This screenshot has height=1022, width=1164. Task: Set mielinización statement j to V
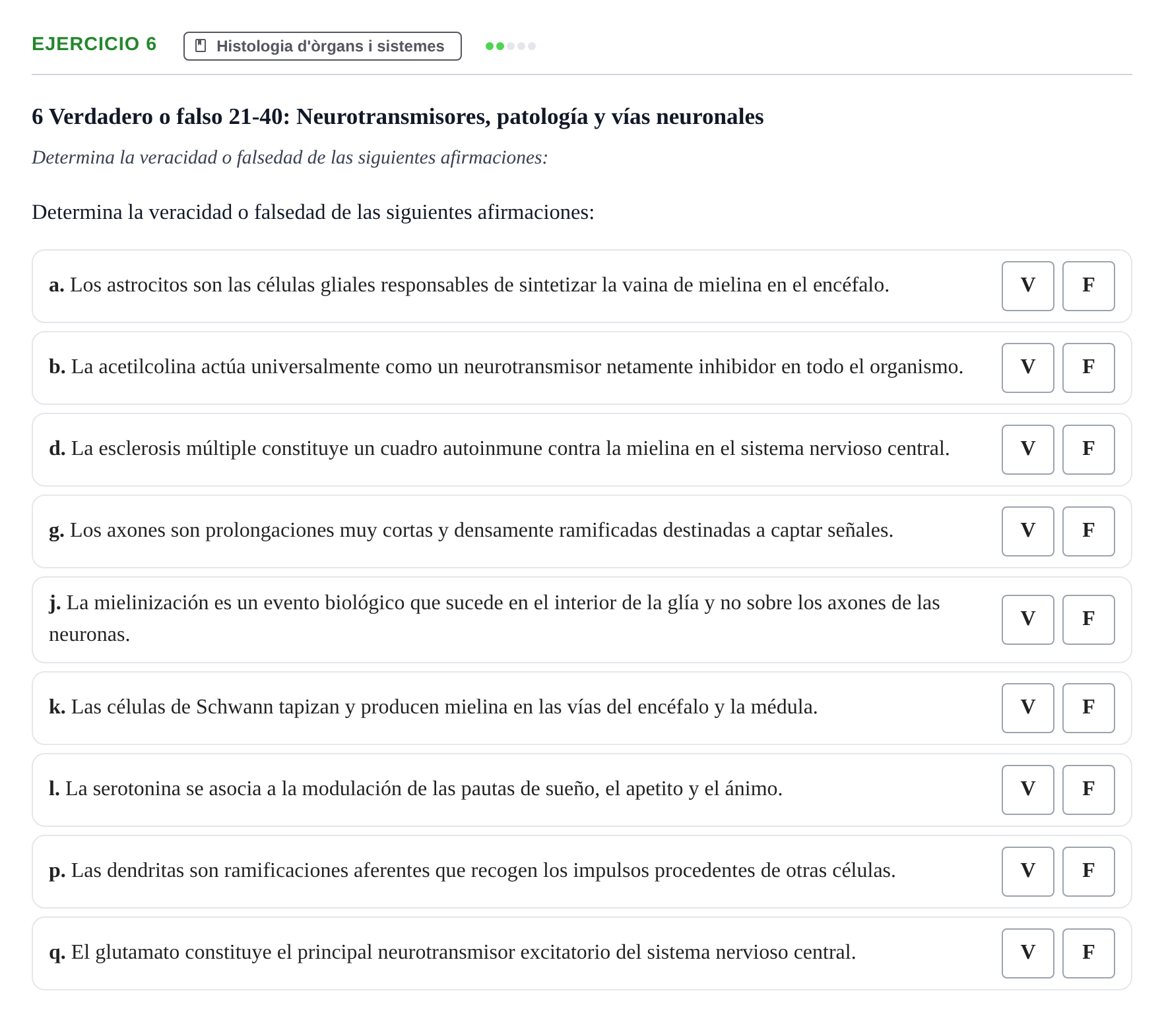(1027, 619)
